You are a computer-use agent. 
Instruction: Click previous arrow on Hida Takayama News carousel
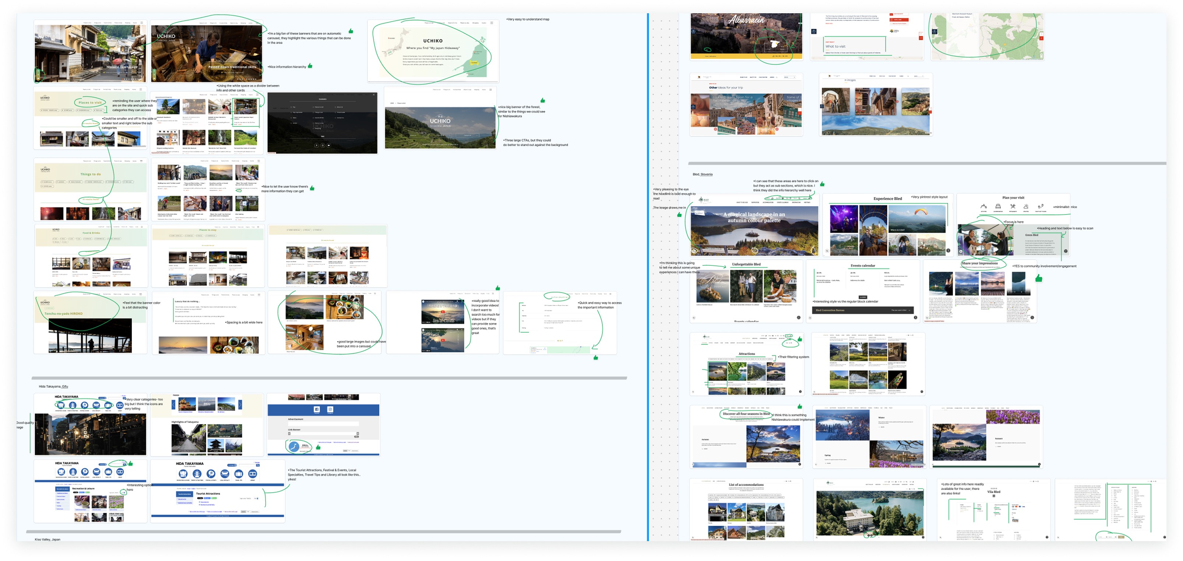coord(173,405)
